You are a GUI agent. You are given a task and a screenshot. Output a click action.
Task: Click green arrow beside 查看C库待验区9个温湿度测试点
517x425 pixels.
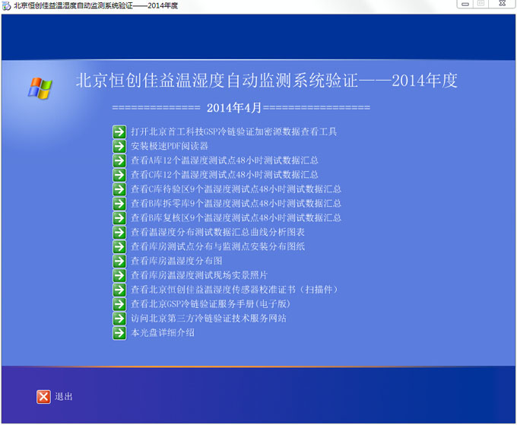pyautogui.click(x=119, y=189)
